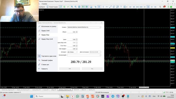Screen dimensions: 176x99
Task: Select the cursor arrow tool
Action: 95,7
